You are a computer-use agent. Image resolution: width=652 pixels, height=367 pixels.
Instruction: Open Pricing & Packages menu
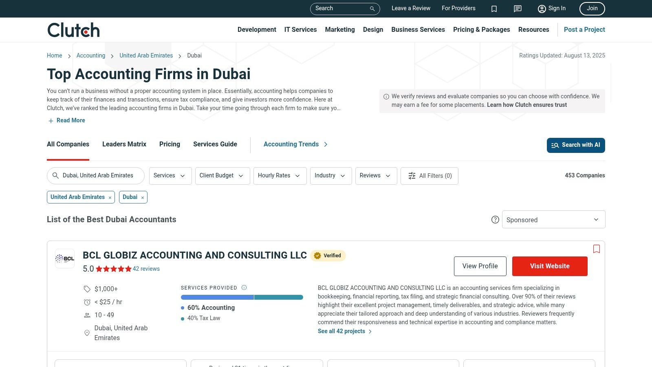click(x=482, y=30)
